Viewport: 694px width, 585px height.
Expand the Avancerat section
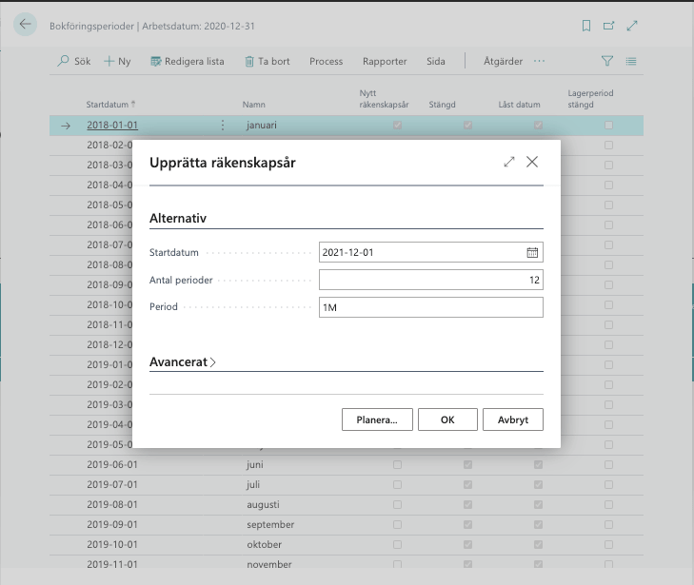[183, 362]
